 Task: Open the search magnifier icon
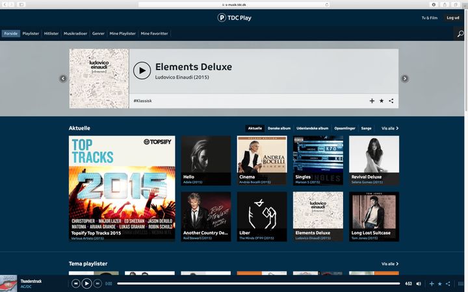pyautogui.click(x=461, y=34)
